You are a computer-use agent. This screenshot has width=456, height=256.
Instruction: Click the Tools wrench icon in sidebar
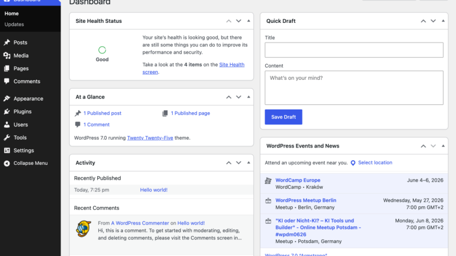point(7,137)
